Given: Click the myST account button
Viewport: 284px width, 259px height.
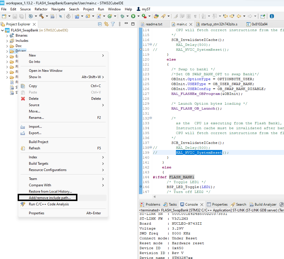Looking at the screenshot, I should [x=144, y=9].
